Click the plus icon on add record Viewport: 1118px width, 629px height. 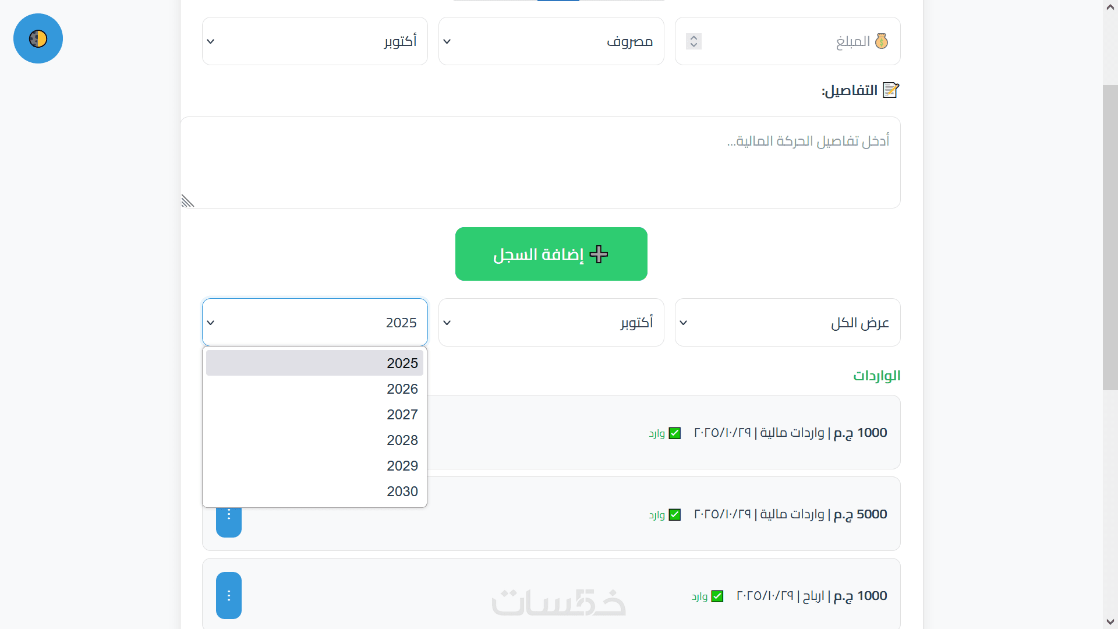pos(599,255)
